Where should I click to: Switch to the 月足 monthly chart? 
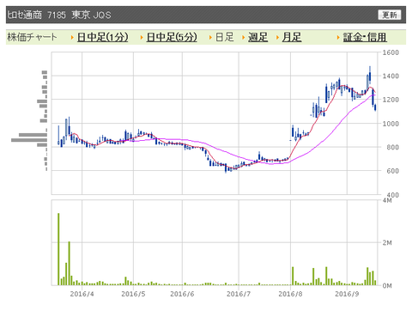click(x=292, y=37)
